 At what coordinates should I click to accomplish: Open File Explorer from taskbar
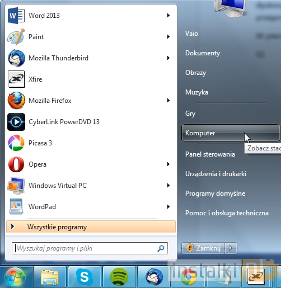[50, 277]
